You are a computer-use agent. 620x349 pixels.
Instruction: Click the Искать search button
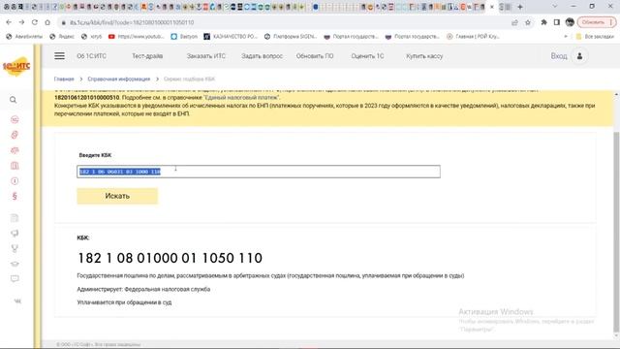(x=117, y=196)
